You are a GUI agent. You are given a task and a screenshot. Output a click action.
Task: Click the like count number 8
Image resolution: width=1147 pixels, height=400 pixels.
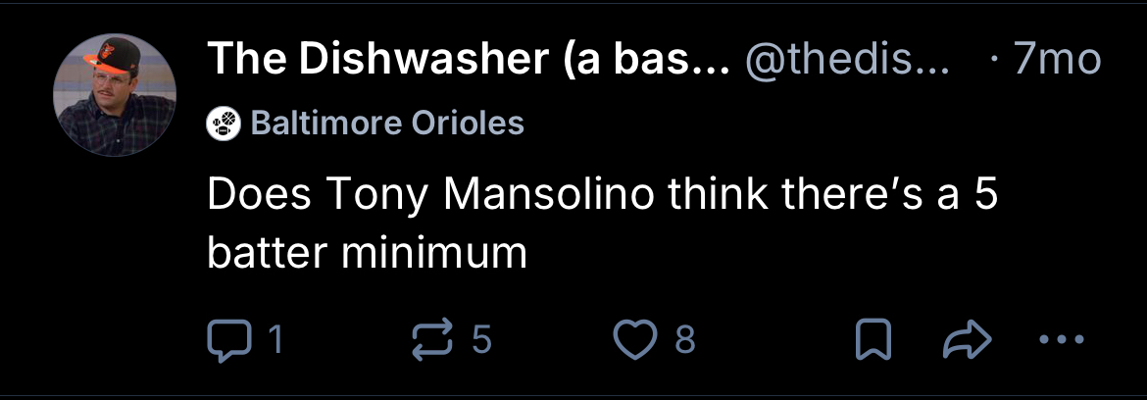685,339
